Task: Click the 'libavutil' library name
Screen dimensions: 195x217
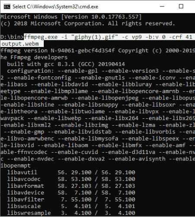Action: tap(22, 173)
